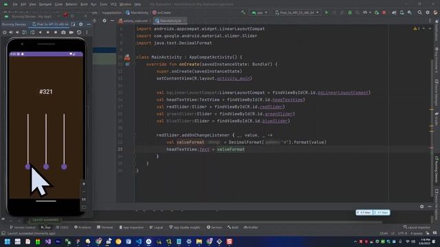The height and width of the screenshot is (247, 440).
Task: Click the rightmost blue slider thumb in emulator
Action: tap(64, 167)
